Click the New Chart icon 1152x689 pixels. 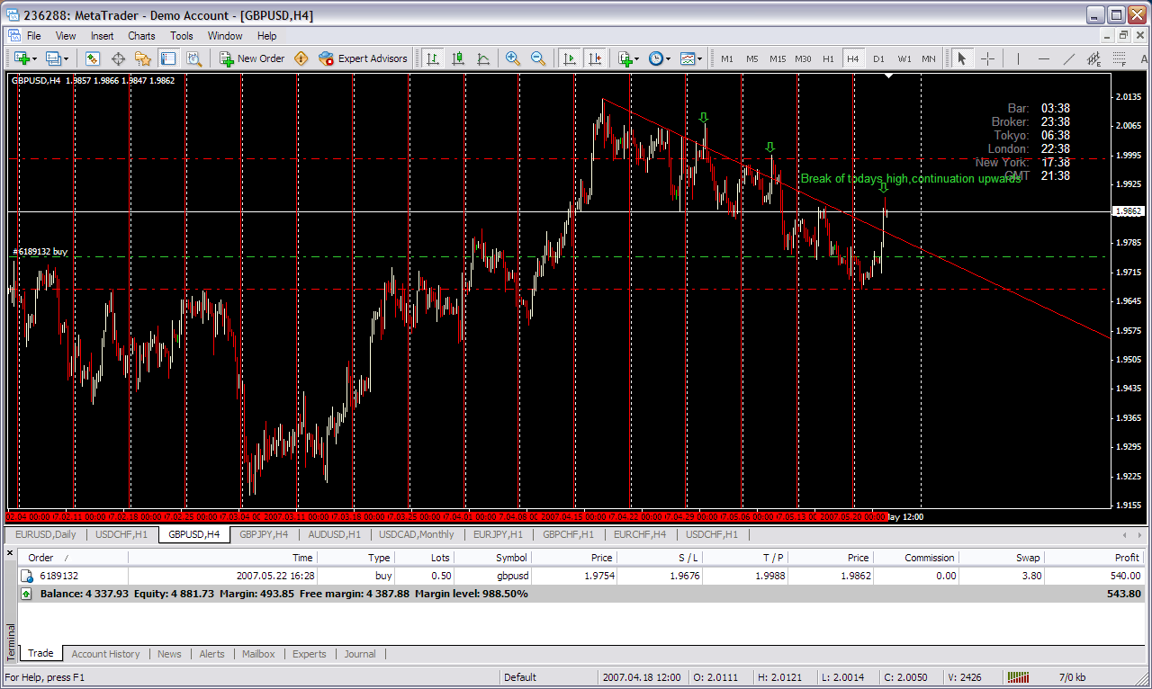coord(21,58)
